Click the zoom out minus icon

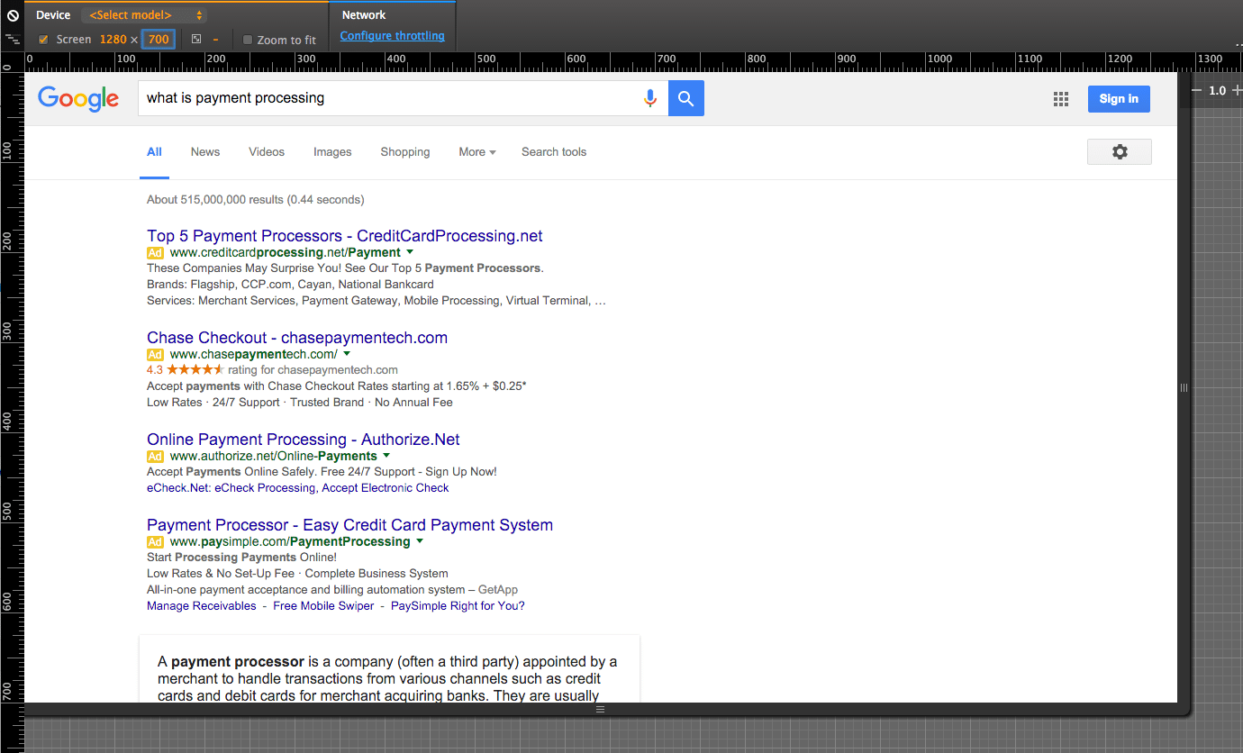coord(1197,90)
